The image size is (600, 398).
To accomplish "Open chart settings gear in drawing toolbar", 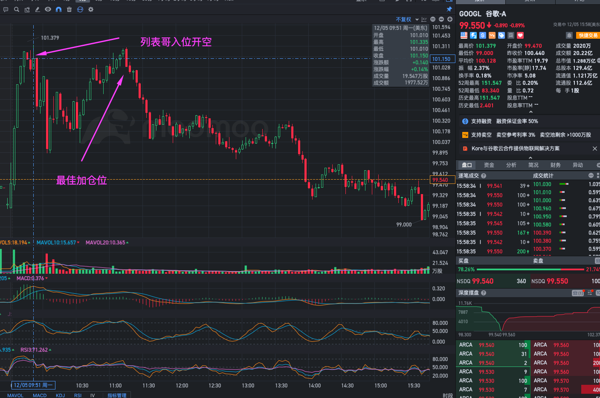I will coord(91,9).
